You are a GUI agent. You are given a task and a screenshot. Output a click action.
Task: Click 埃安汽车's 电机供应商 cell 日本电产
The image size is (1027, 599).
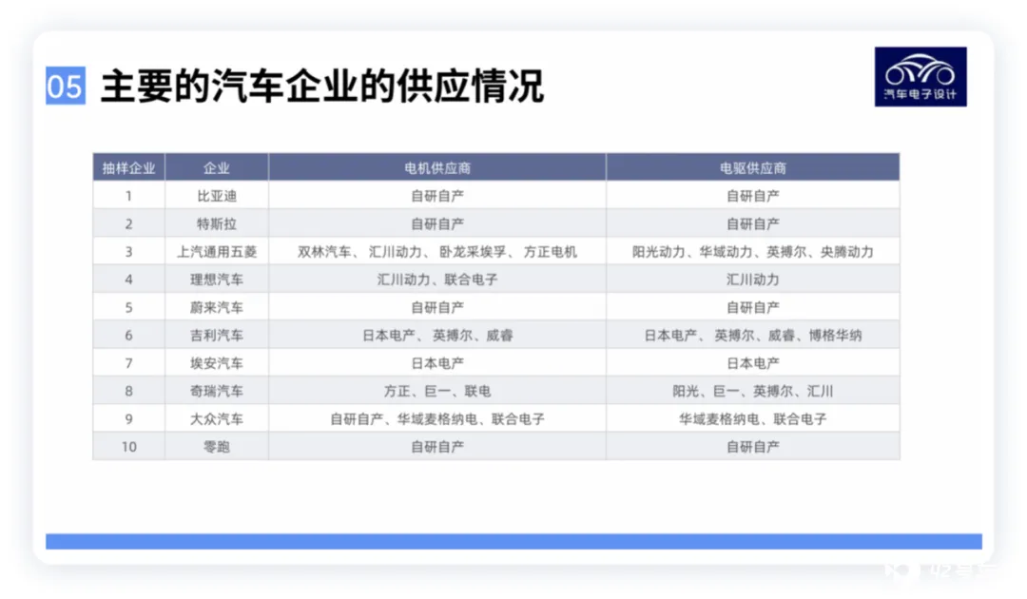[437, 362]
